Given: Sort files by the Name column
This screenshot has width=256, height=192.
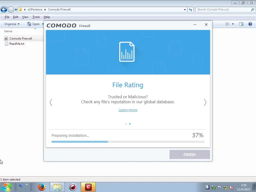Looking at the screenshot, I should pyautogui.click(x=8, y=31).
